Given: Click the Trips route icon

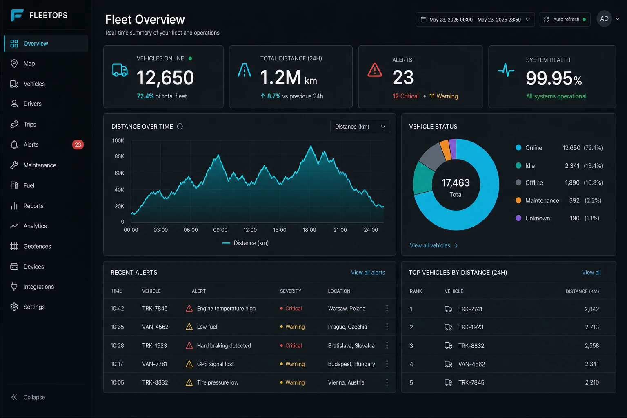Looking at the screenshot, I should (x=14, y=124).
